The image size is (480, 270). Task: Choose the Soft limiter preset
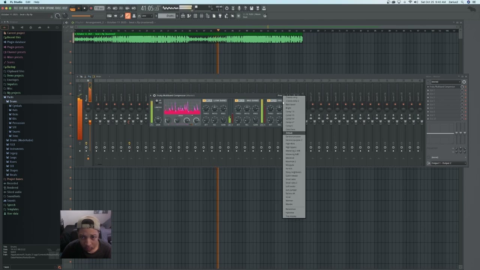[294, 186]
